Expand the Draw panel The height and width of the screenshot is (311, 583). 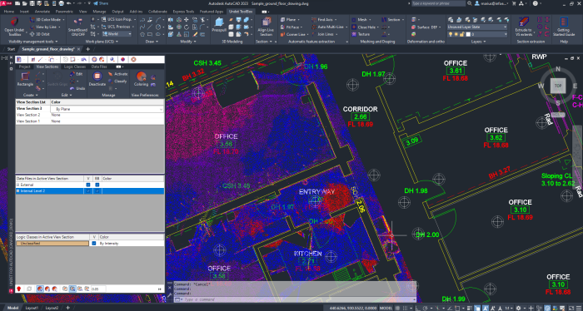tap(152, 42)
